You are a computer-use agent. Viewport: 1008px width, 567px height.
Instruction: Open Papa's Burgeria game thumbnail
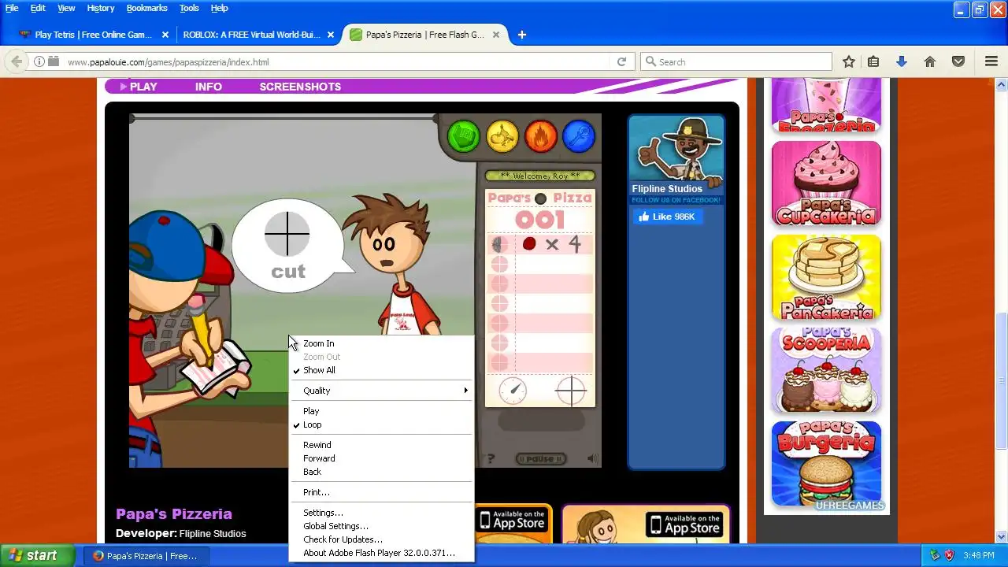(x=826, y=464)
